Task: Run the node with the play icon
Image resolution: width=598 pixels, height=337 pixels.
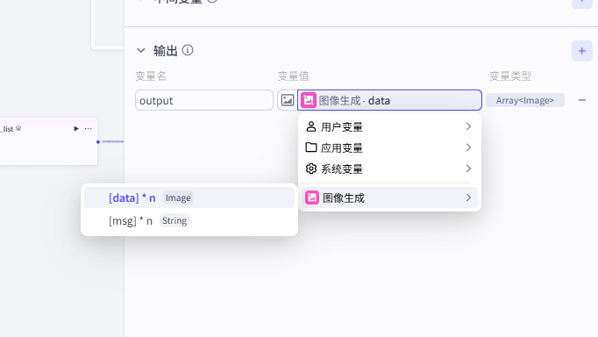Action: click(x=76, y=129)
